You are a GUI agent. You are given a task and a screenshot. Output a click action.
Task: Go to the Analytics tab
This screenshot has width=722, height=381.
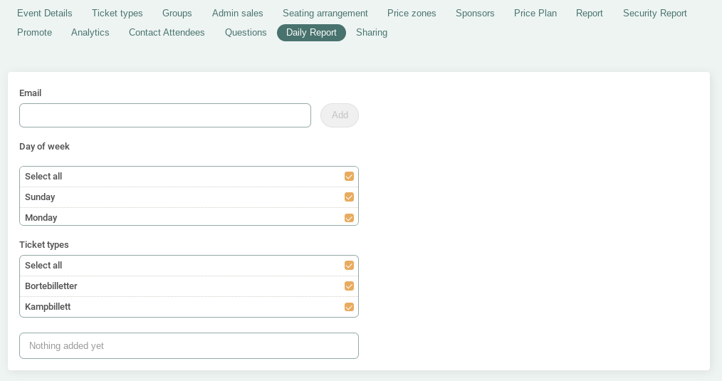(x=90, y=33)
